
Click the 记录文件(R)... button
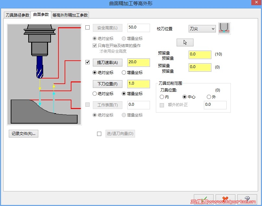coord(23,134)
